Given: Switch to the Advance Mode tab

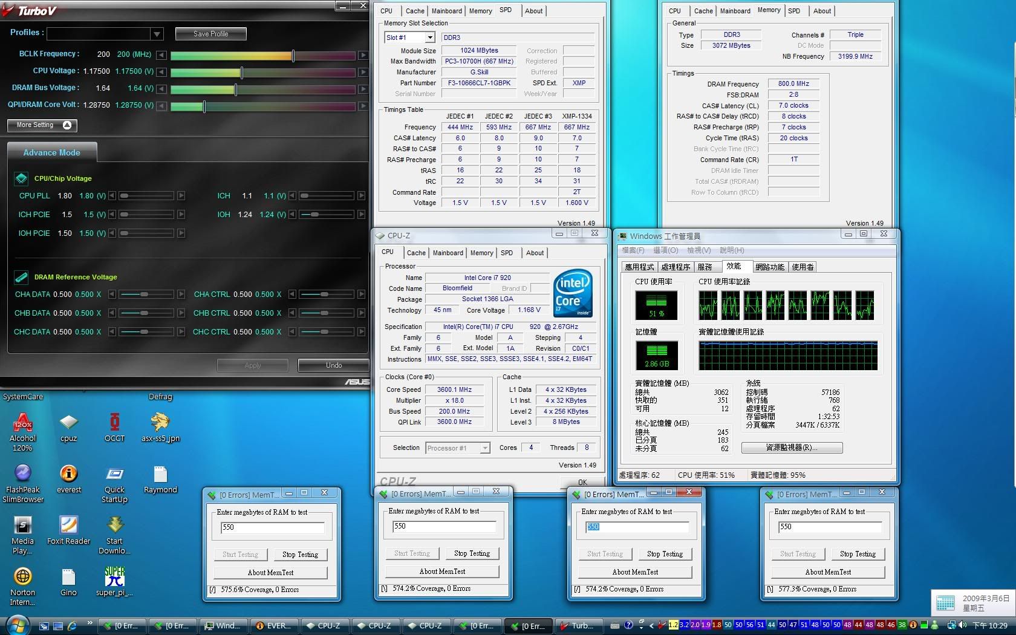Looking at the screenshot, I should 51,153.
